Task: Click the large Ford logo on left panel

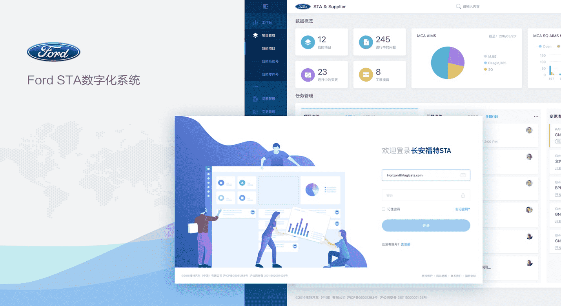Action: click(54, 52)
